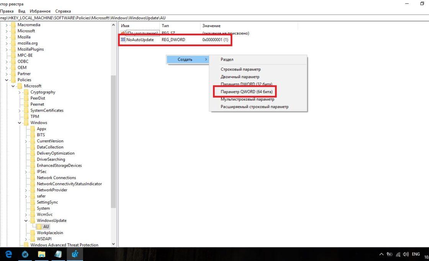Click the NoAutoUpdate DWORD value icon
Viewport: 429px width, 261px height.
123,40
